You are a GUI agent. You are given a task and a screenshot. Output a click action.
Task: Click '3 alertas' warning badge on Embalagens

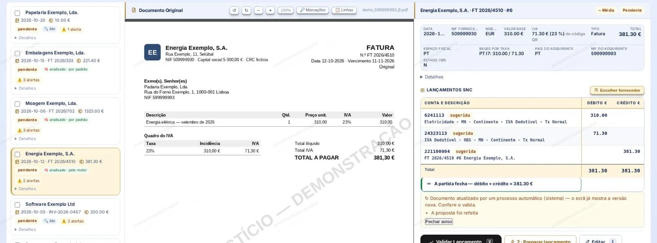click(28, 80)
